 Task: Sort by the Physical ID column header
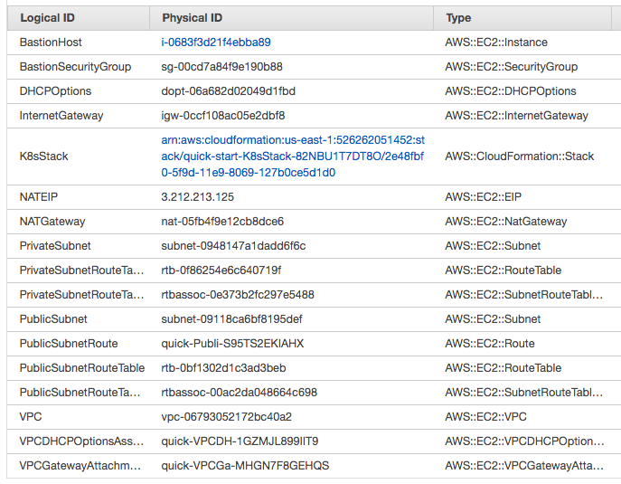coord(291,18)
